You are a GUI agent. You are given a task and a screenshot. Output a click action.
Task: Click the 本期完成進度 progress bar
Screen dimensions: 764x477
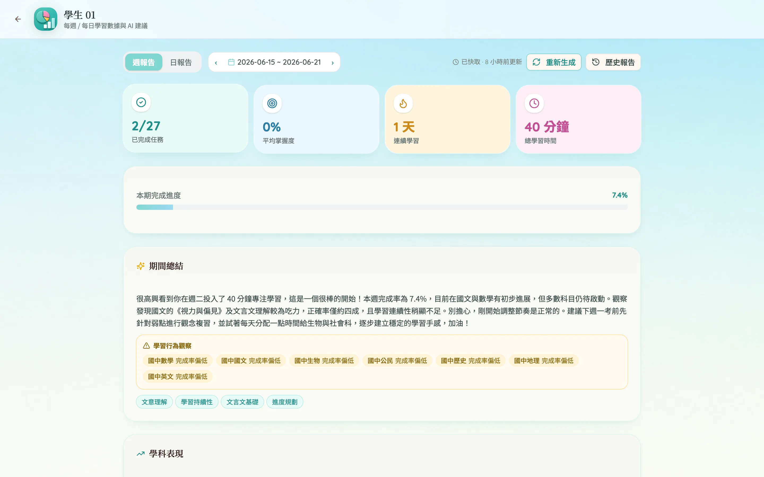click(x=382, y=207)
